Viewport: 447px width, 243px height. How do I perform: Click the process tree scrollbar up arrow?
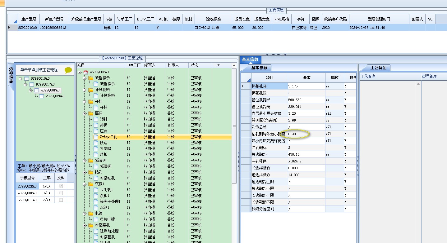coord(234,66)
